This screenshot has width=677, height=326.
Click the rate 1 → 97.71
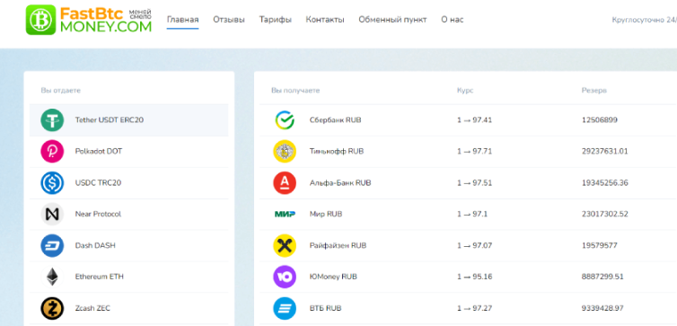474,152
